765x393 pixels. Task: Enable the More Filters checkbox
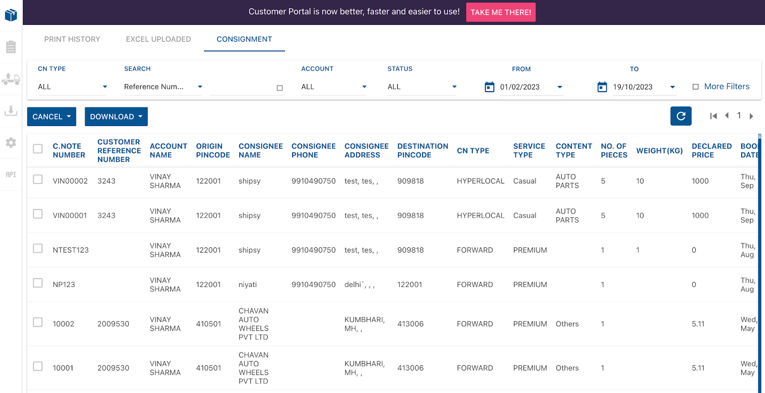pyautogui.click(x=696, y=87)
